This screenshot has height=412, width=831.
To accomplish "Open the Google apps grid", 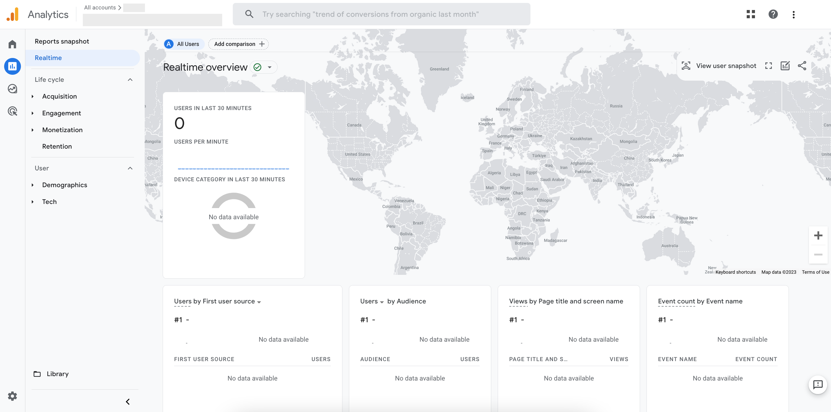I will tap(751, 14).
